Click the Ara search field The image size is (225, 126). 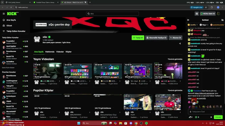112,14
